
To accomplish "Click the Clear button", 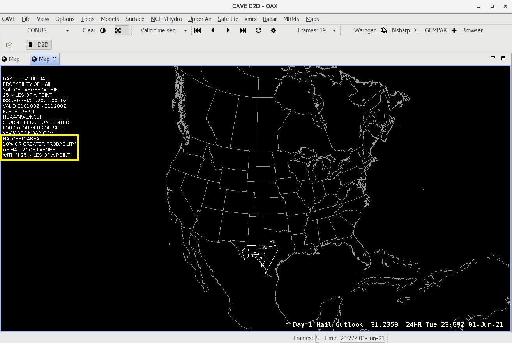I will (x=89, y=30).
